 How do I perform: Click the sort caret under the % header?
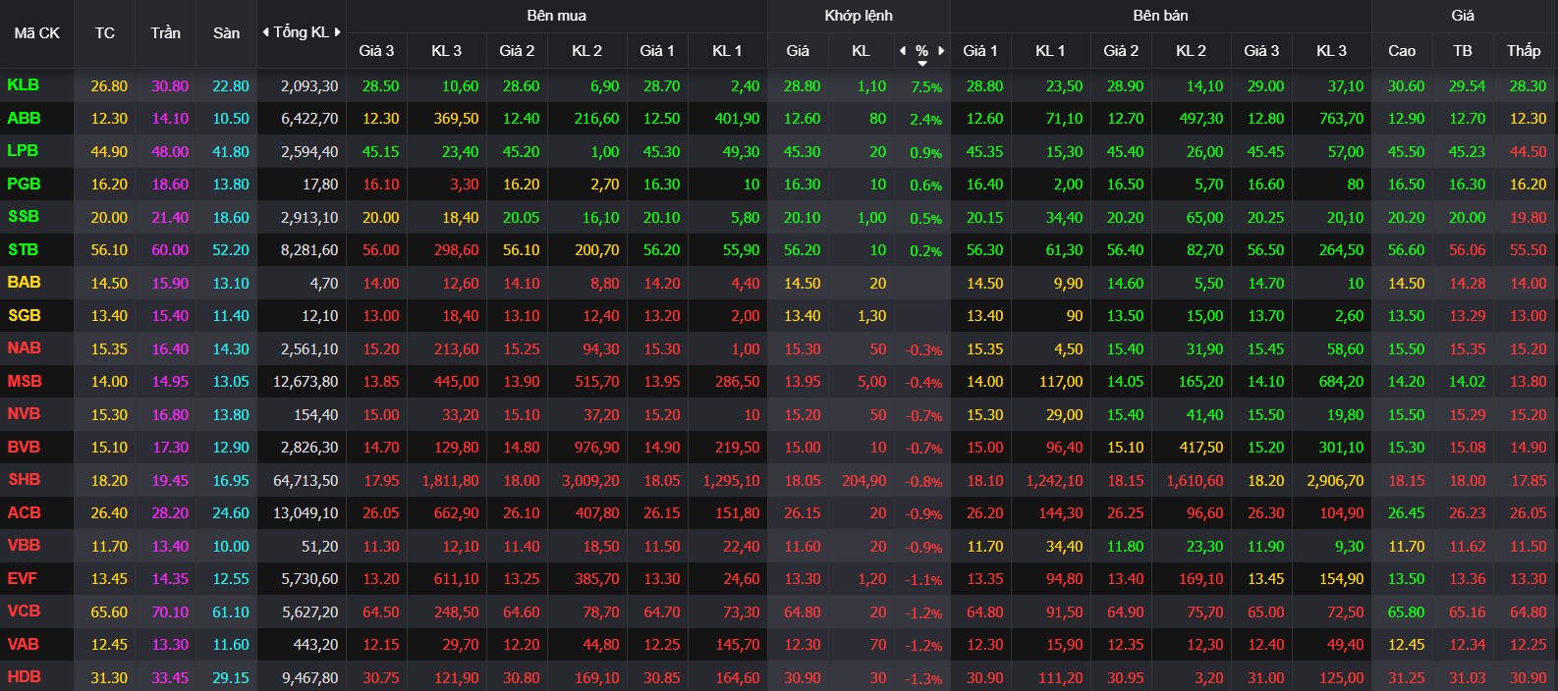coord(921,64)
